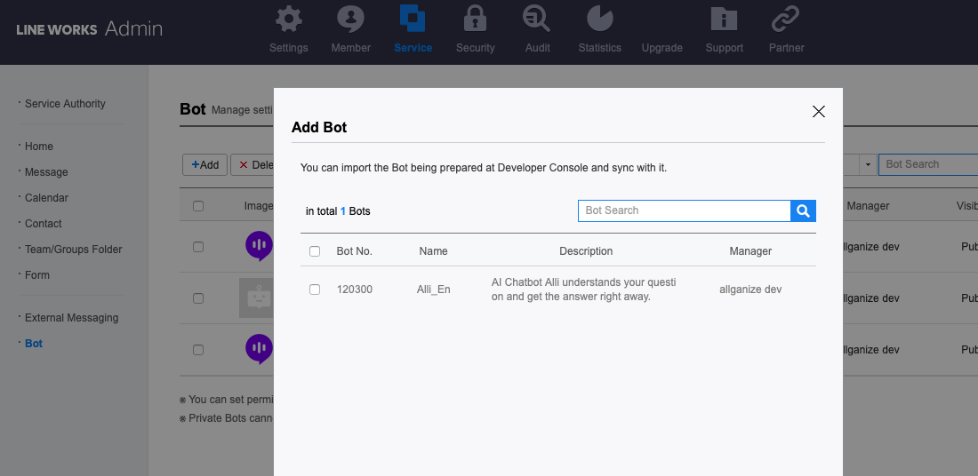Image resolution: width=978 pixels, height=476 pixels.
Task: Check the second bot row checkbox in background list
Action: tap(198, 298)
